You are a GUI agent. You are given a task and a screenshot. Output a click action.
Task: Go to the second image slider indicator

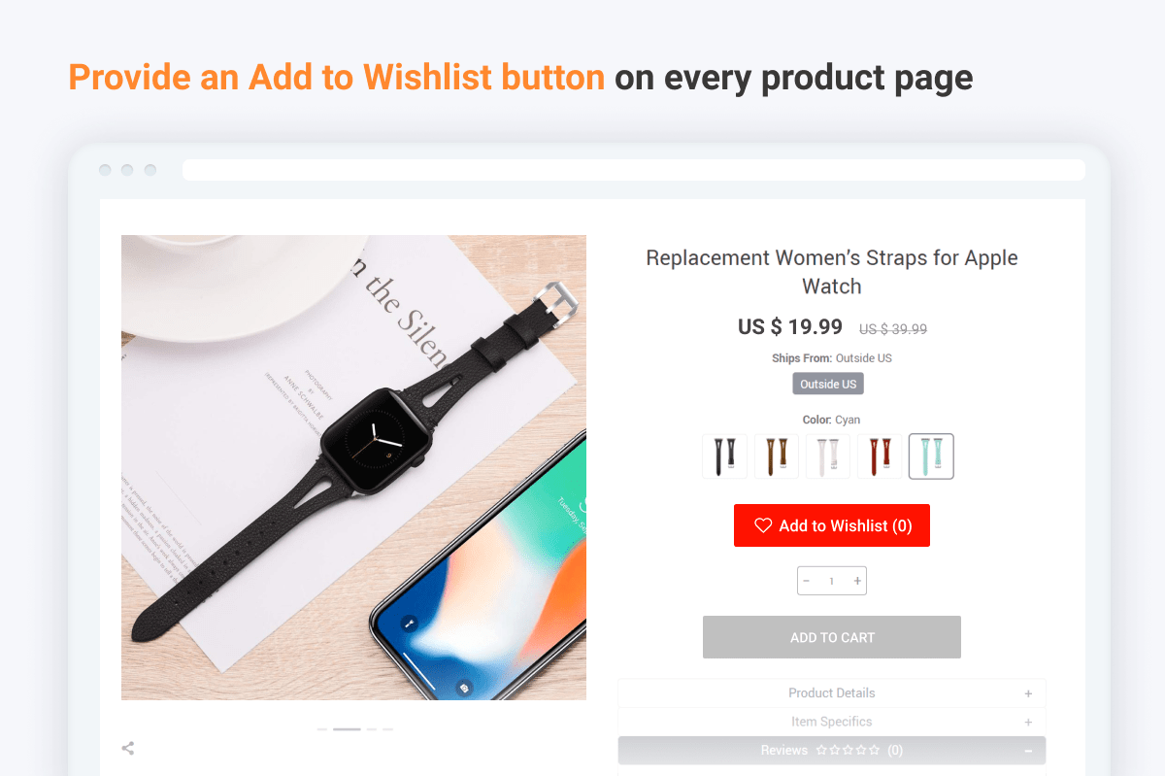347,729
